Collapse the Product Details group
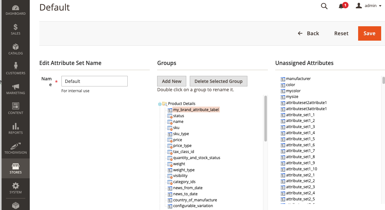Viewport: 385px width, 210px height. [160, 104]
